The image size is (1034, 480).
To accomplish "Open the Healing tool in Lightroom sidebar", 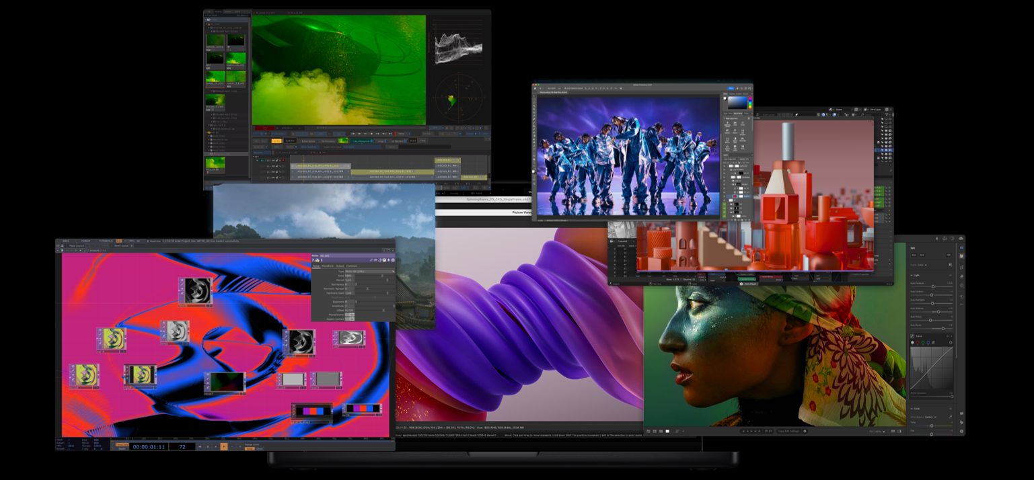I will [961, 276].
